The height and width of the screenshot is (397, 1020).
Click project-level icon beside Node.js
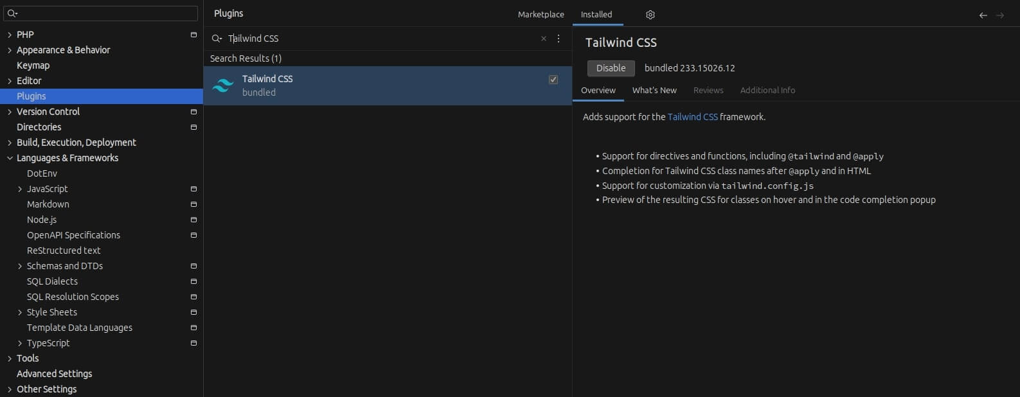coord(193,220)
